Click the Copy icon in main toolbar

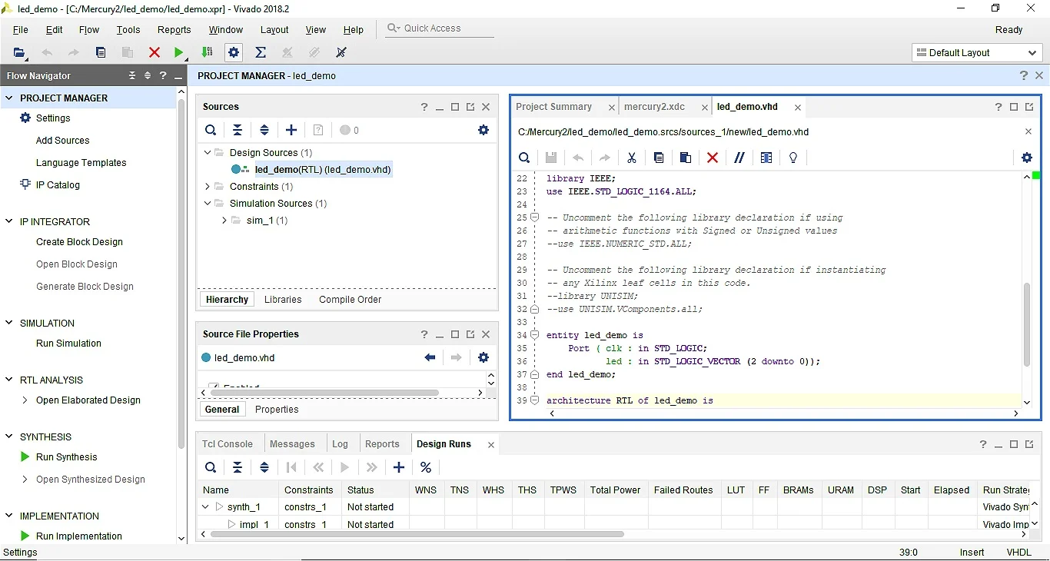[x=101, y=52]
